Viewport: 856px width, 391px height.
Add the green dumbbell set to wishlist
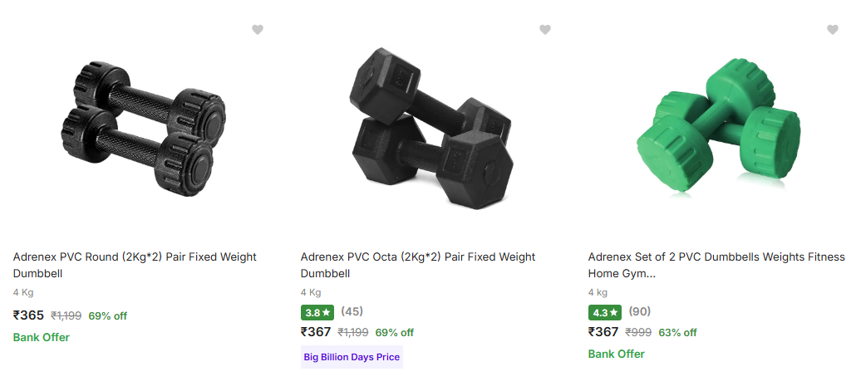(x=833, y=30)
